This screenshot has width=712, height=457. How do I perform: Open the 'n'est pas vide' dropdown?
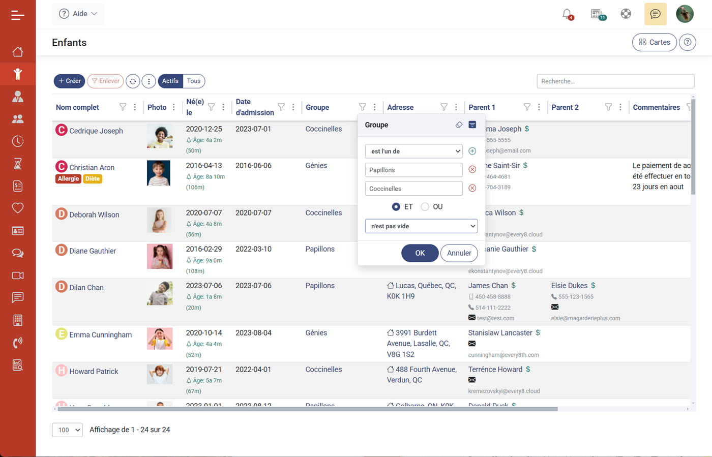coord(421,226)
